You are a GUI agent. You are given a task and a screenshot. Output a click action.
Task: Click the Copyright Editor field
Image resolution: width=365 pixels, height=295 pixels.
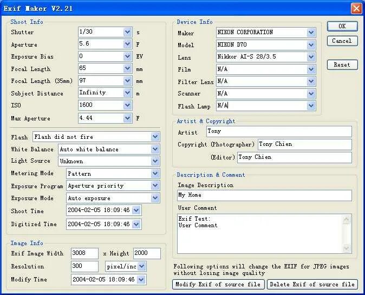point(295,157)
